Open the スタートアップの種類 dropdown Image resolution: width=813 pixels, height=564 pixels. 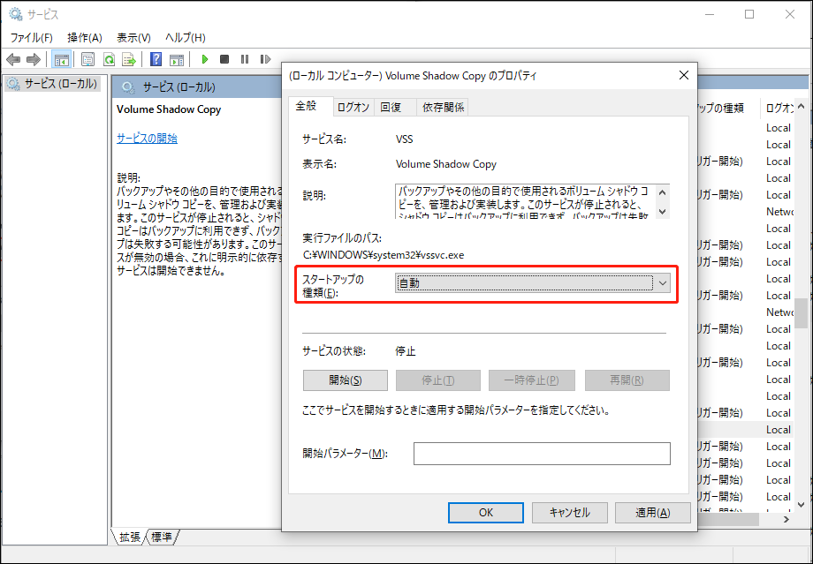click(x=660, y=282)
